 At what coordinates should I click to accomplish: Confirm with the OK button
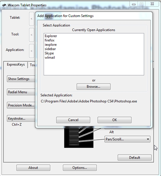pos(115,120)
